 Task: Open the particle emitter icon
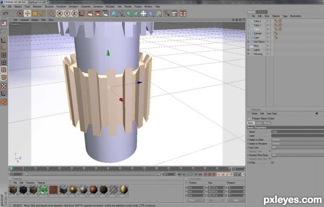[158, 13]
